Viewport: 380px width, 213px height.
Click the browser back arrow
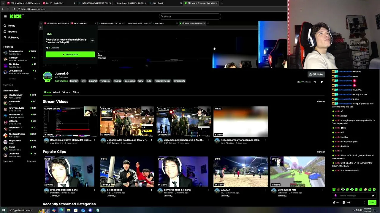click(x=3, y=9)
